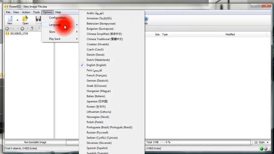Open the Tools menu
Screen dimensions: 274x154
[x=36, y=12]
